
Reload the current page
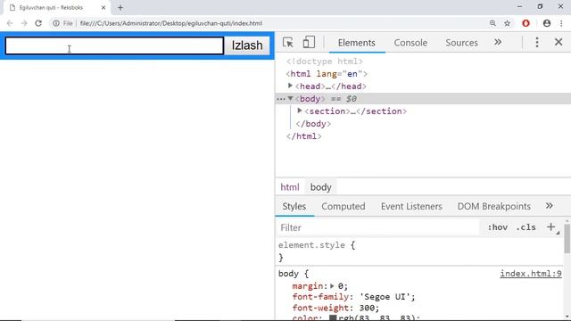pos(38,23)
